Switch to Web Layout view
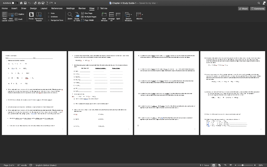The height and width of the screenshot is (167, 267). click(x=11, y=17)
